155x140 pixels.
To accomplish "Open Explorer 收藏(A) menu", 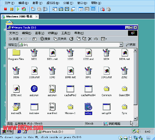I will point(53,33).
